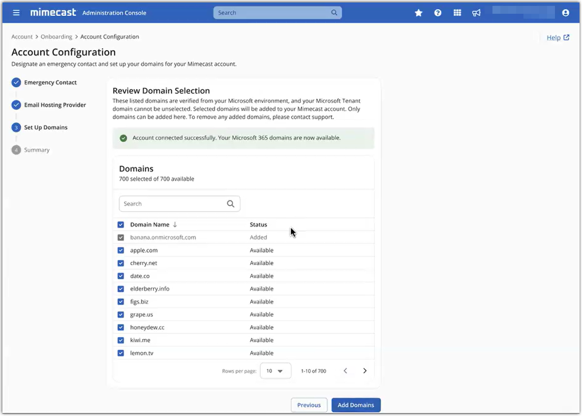This screenshot has width=582, height=416.
Task: Open the apps grid icon
Action: point(457,13)
